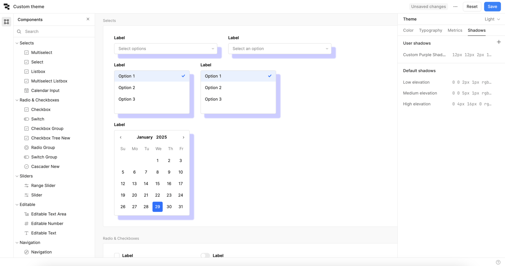Click the Slider component icon
This screenshot has height=266, width=505.
pos(26,195)
